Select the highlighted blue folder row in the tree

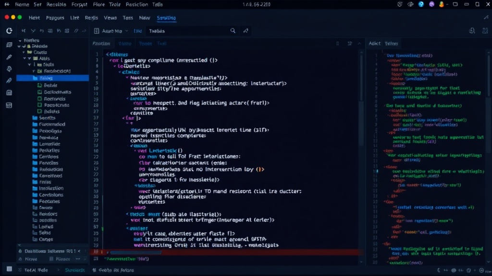(53, 78)
